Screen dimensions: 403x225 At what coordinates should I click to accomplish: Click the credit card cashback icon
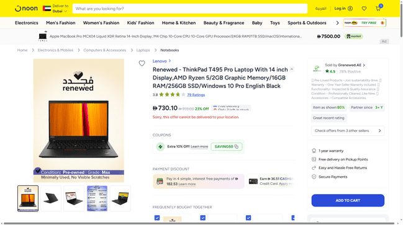pyautogui.click(x=253, y=181)
